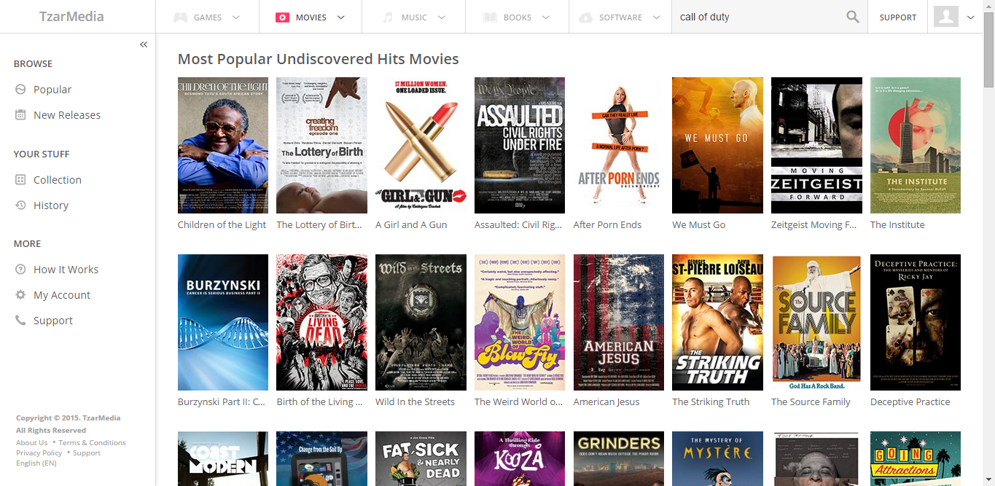Click the Support link in top bar
The image size is (995, 486).
tap(897, 17)
